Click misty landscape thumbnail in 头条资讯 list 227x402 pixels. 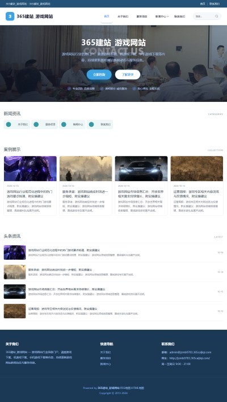point(15,272)
